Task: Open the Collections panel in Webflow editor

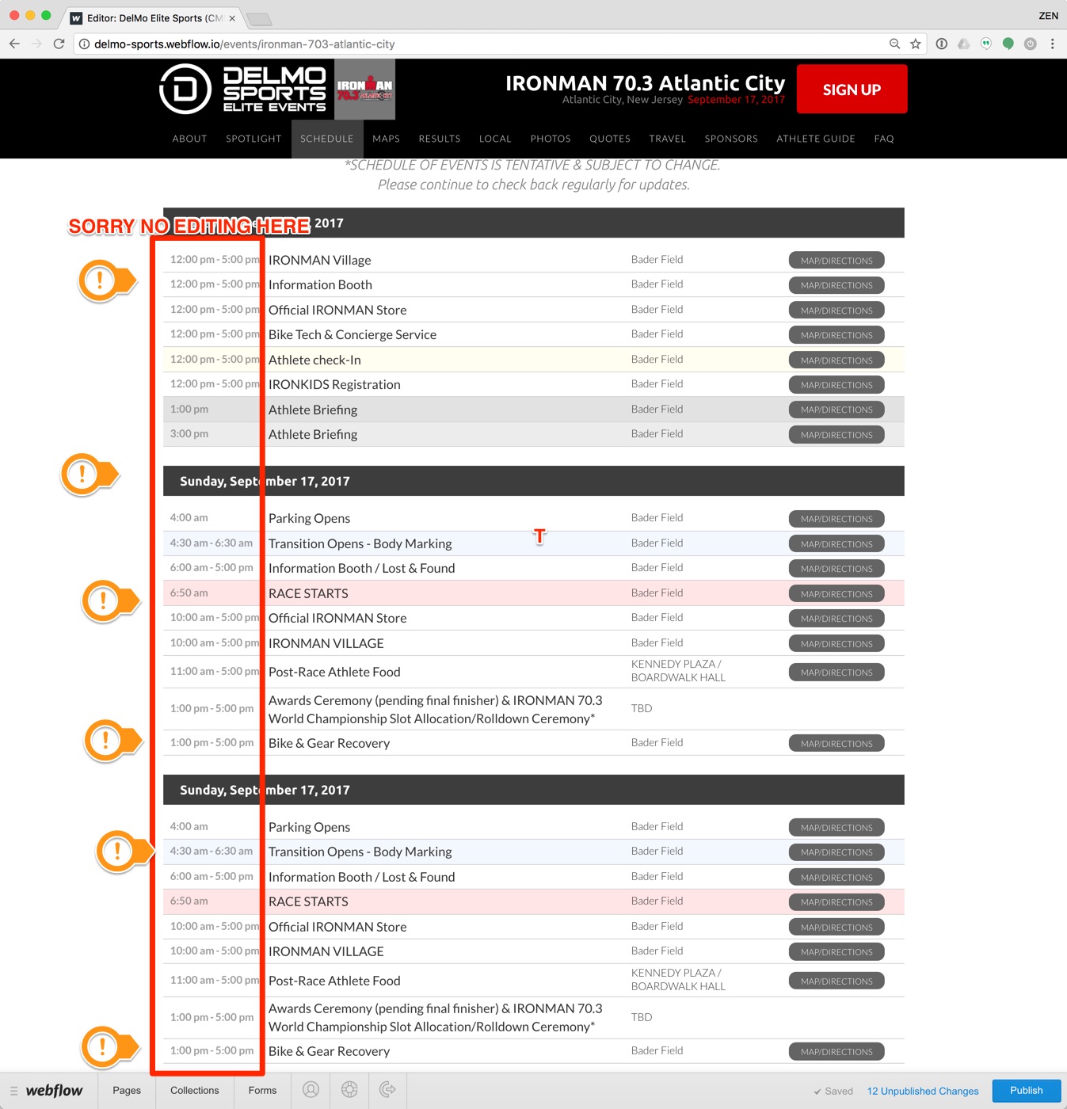Action: [195, 1090]
